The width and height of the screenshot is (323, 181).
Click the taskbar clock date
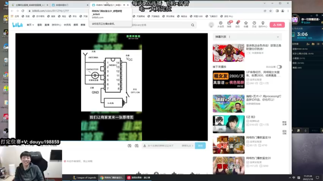(x=308, y=178)
